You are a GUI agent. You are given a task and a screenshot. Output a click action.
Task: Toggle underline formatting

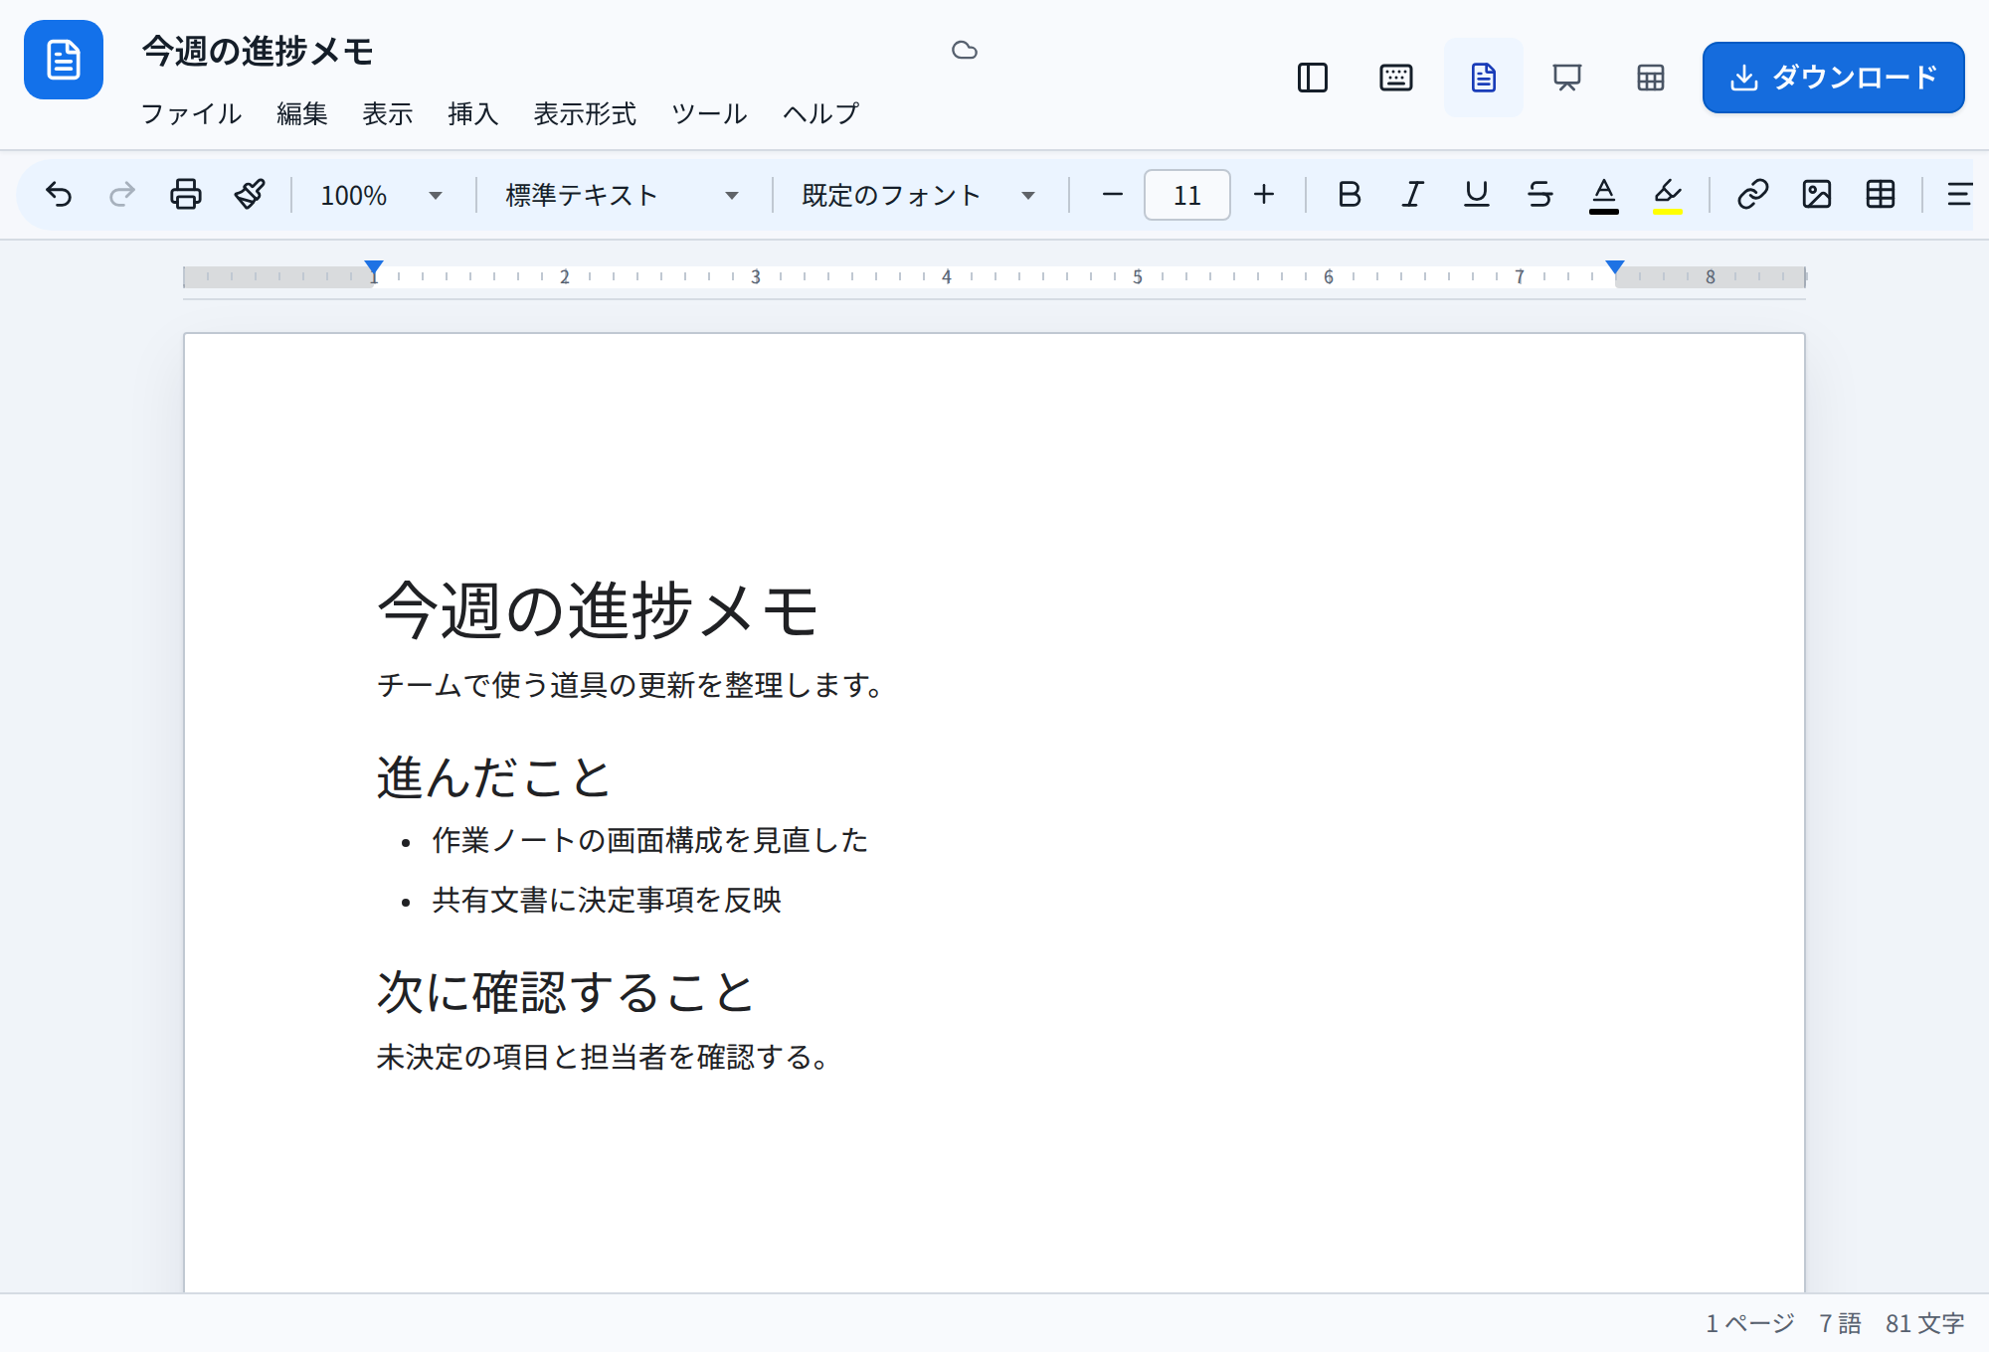1477,195
